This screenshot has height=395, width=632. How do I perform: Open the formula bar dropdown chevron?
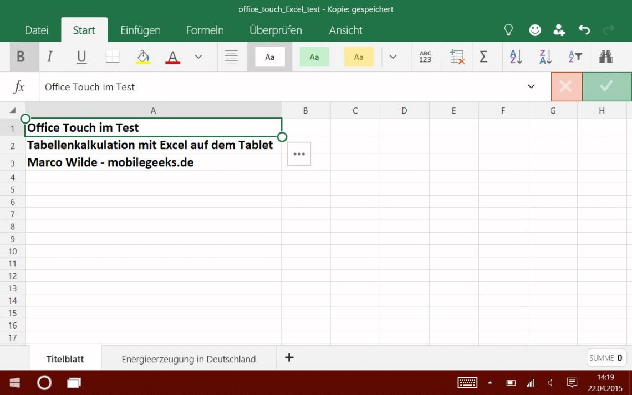[531, 86]
